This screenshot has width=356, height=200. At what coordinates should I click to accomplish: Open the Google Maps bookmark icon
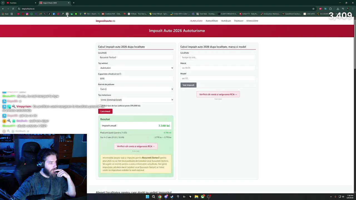pyautogui.click(x=80, y=14)
